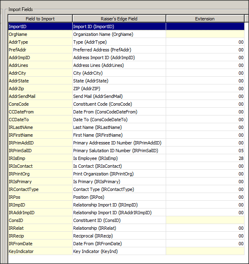249x264 pixels.
Task: Select the ImportID field row
Action: (x=126, y=27)
